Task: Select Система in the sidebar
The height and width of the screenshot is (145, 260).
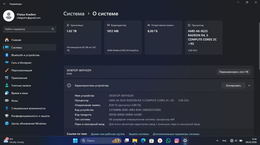Action: 30,47
